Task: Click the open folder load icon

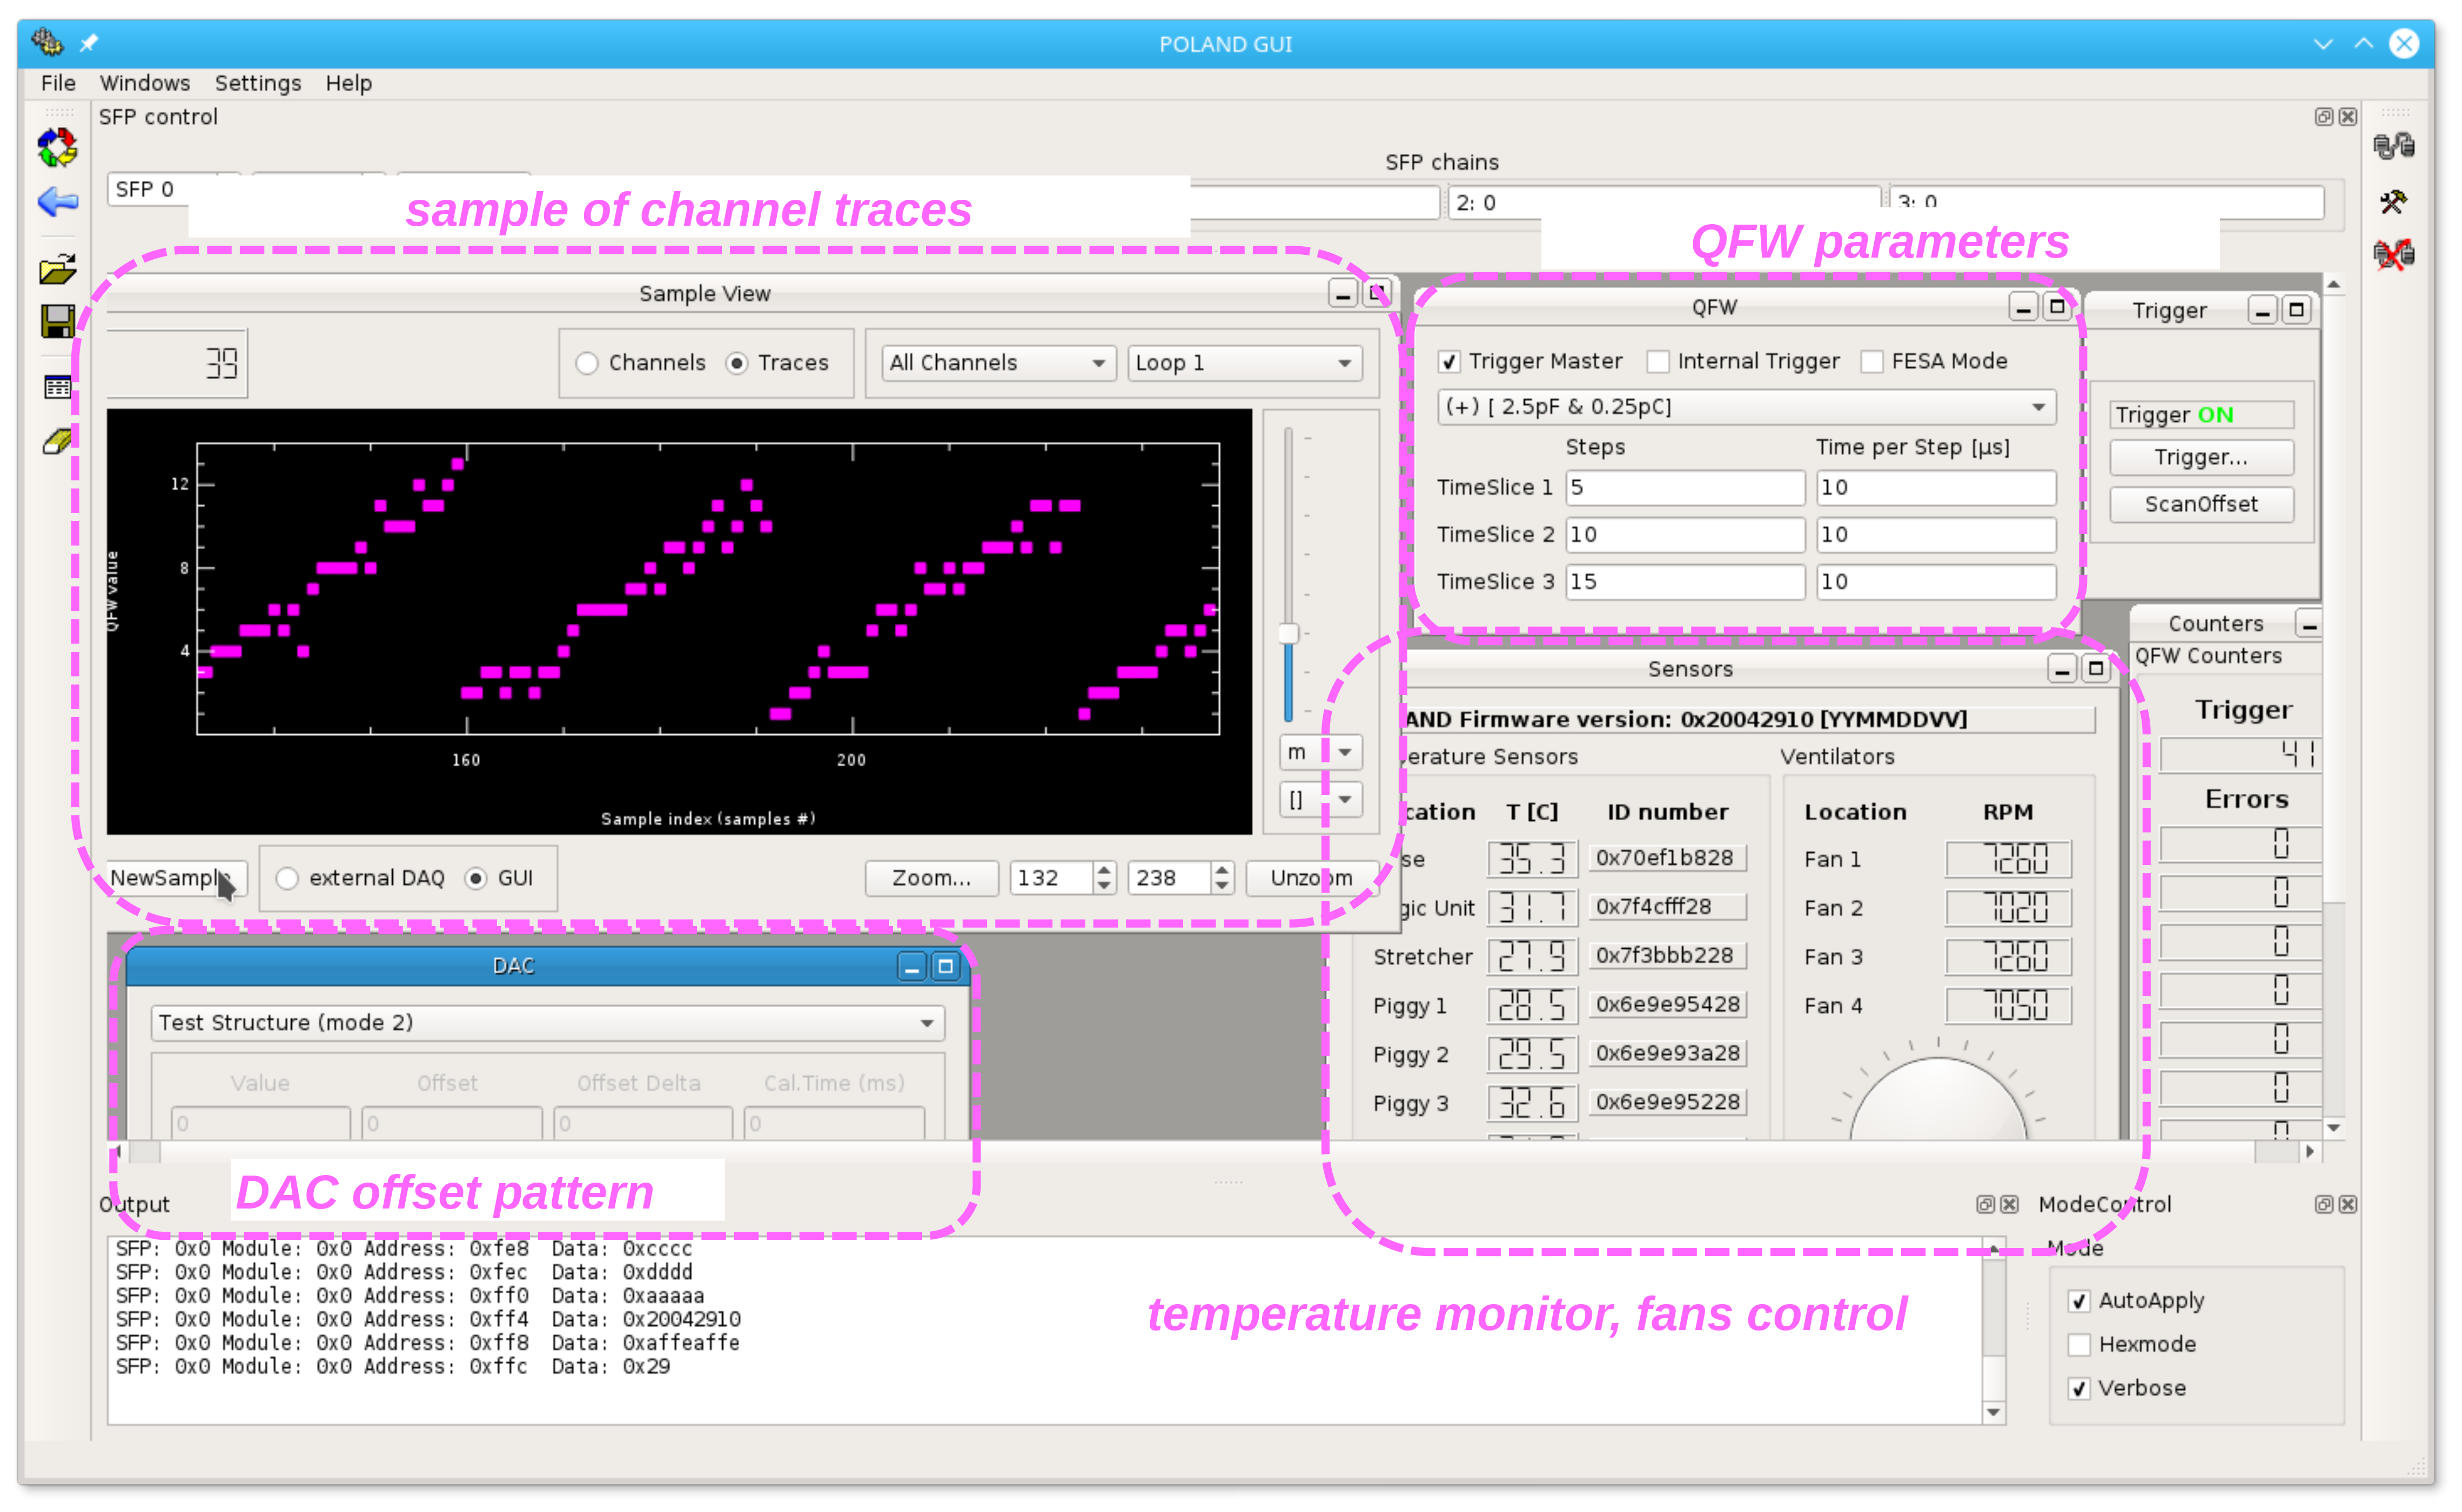Action: pyautogui.click(x=57, y=269)
